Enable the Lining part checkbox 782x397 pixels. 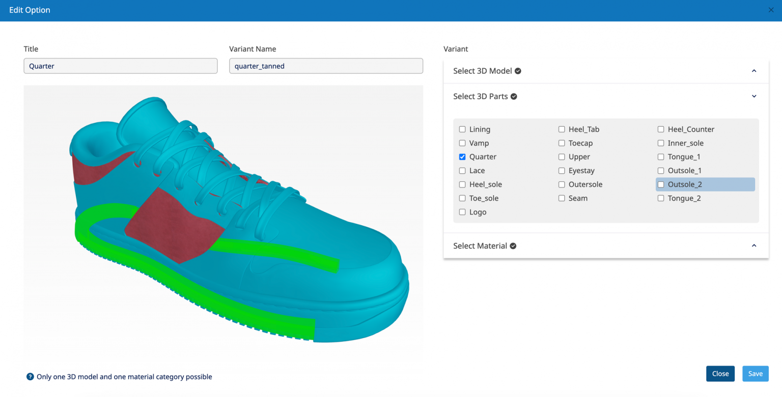[x=462, y=129]
